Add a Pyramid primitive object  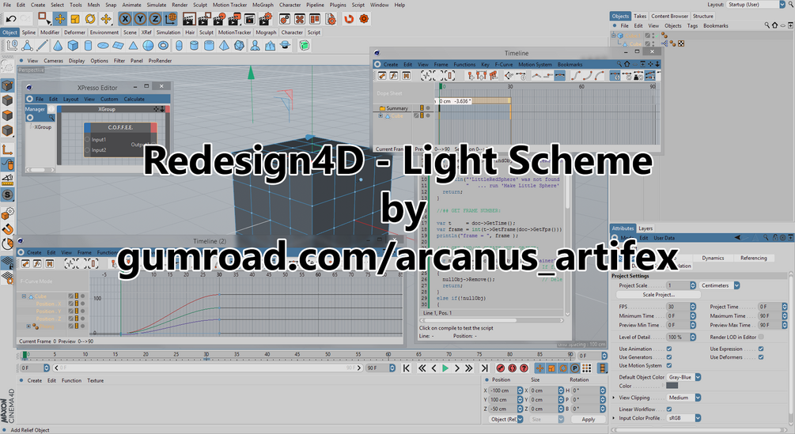coord(224,46)
